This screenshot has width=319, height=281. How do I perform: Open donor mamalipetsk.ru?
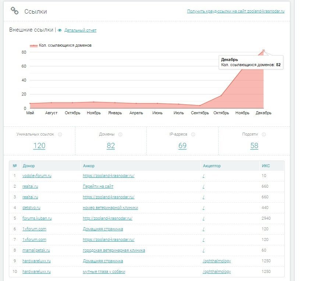[x=36, y=251]
